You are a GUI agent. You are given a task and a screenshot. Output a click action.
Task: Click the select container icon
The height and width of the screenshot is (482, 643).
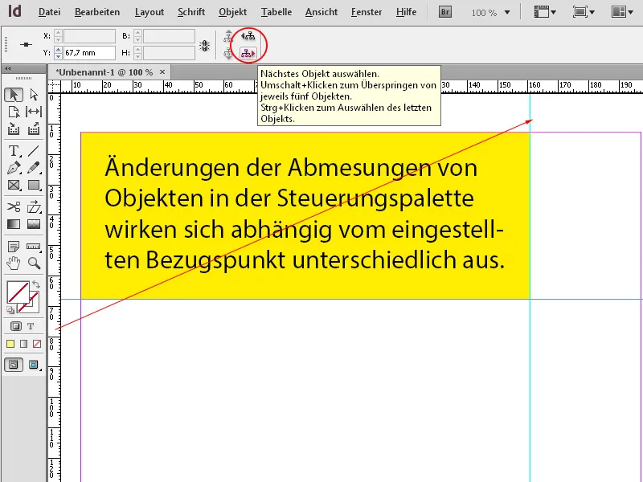tap(228, 37)
